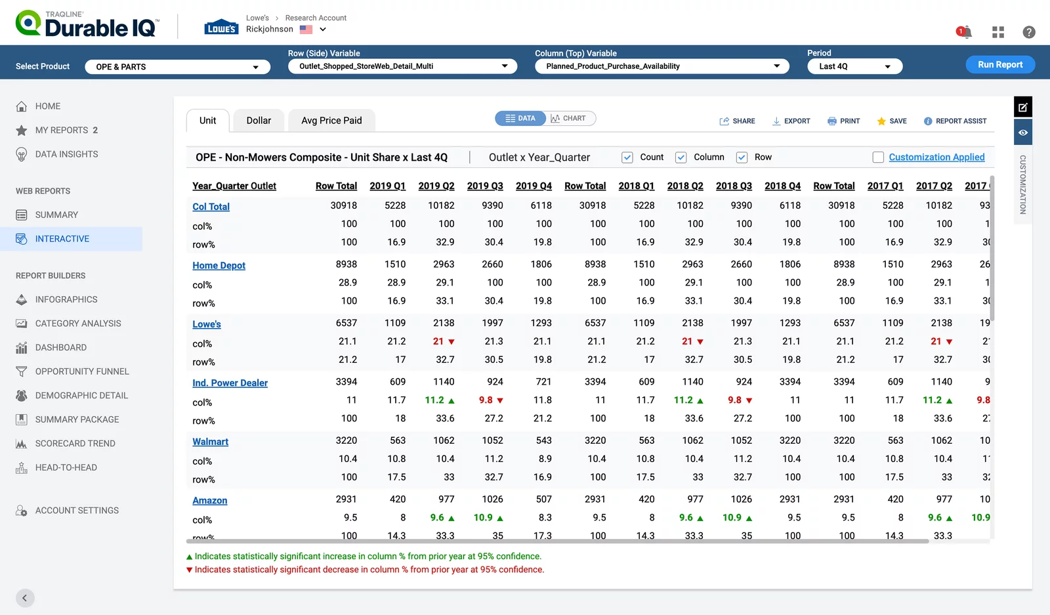Expand the account switcher chevron
This screenshot has width=1050, height=615.
[x=323, y=30]
